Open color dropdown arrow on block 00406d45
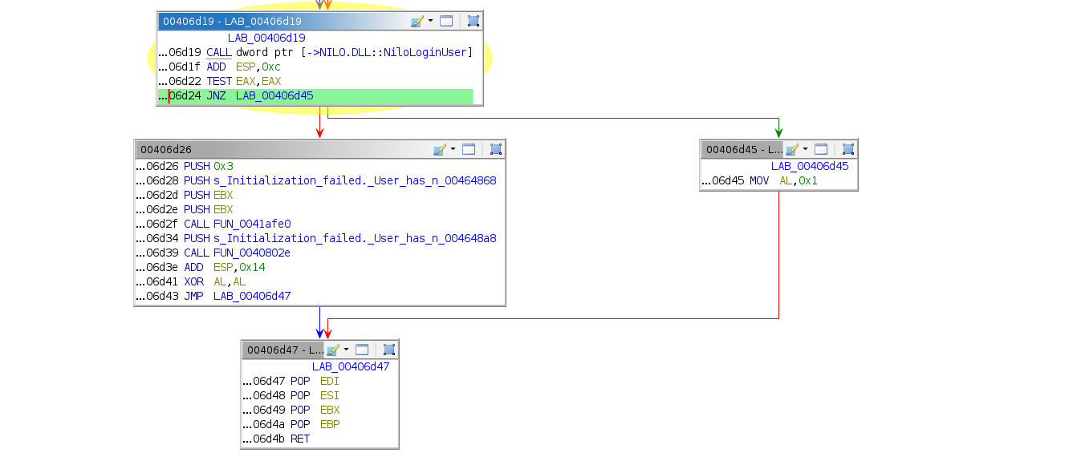This screenshot has width=1073, height=457. [x=805, y=149]
